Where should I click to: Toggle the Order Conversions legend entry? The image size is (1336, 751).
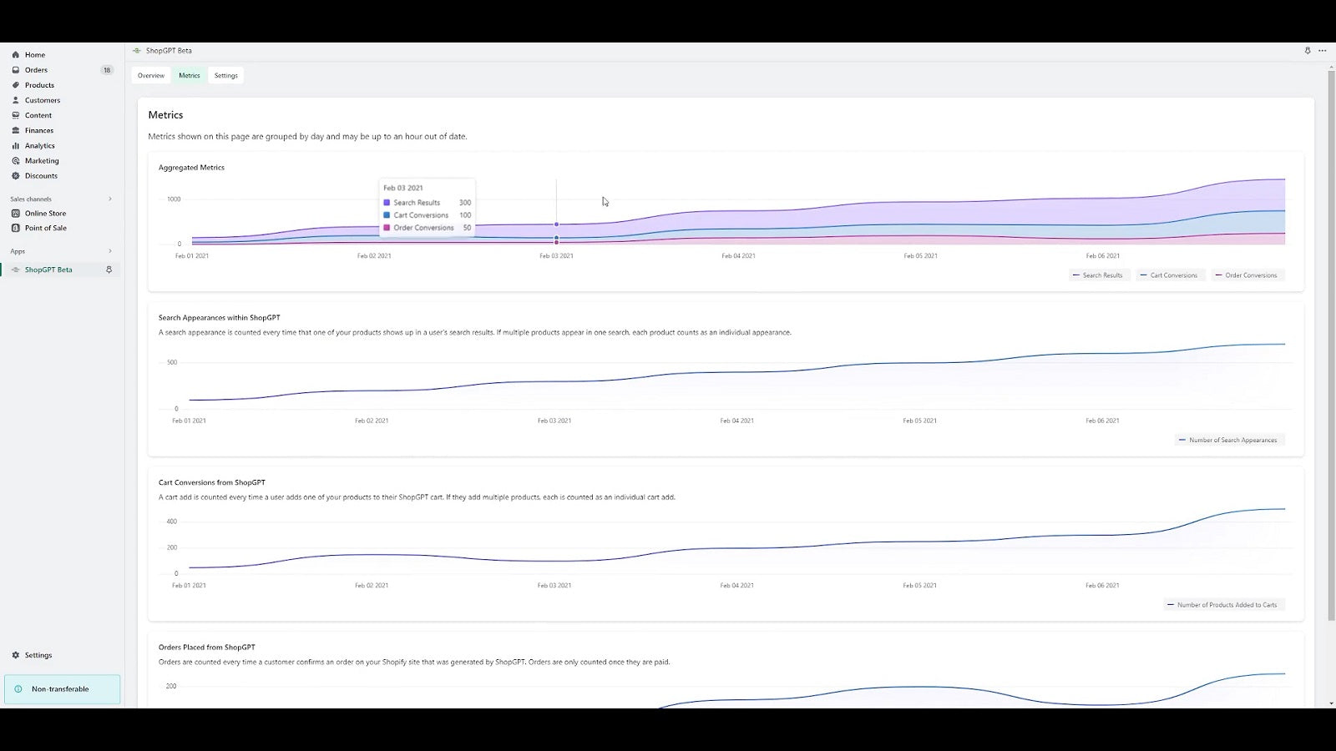pos(1247,275)
